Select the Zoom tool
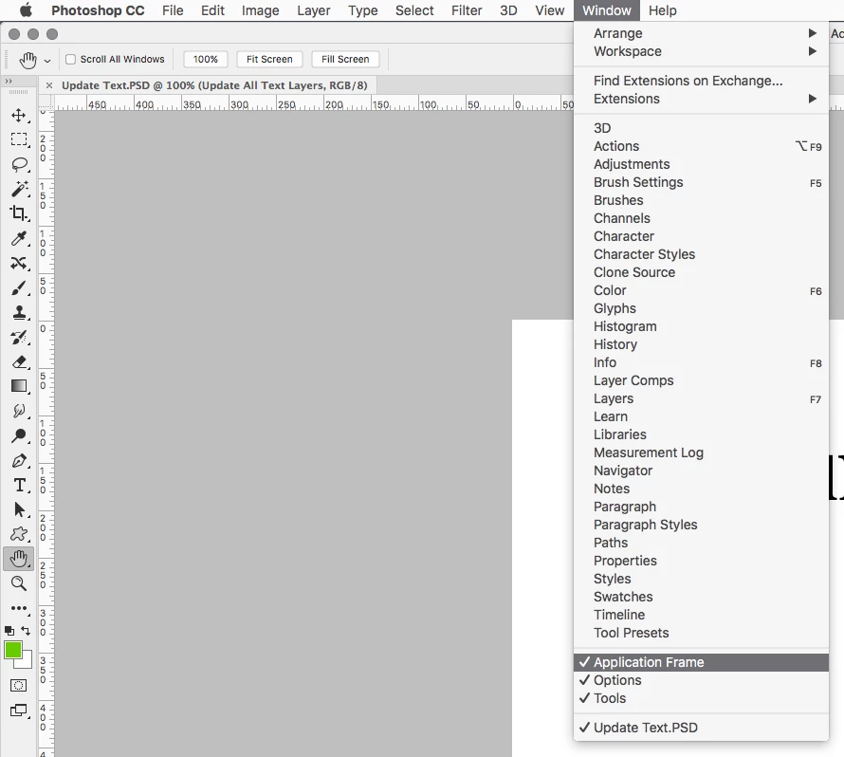Image resolution: width=844 pixels, height=757 pixels. (19, 583)
